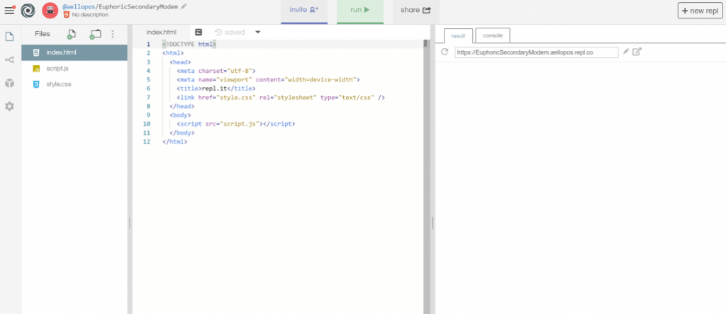Screen dimensions: 726x314
Task: Switch to the result tab
Action: (x=458, y=35)
